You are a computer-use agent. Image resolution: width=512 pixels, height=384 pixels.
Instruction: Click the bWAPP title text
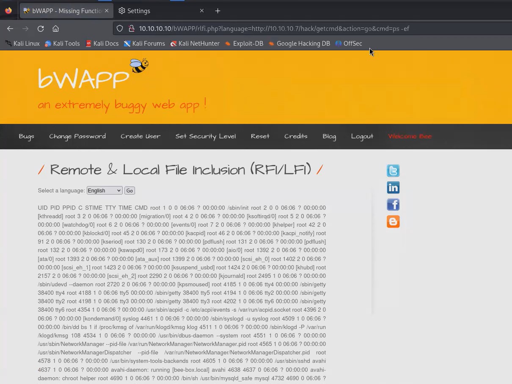point(83,78)
